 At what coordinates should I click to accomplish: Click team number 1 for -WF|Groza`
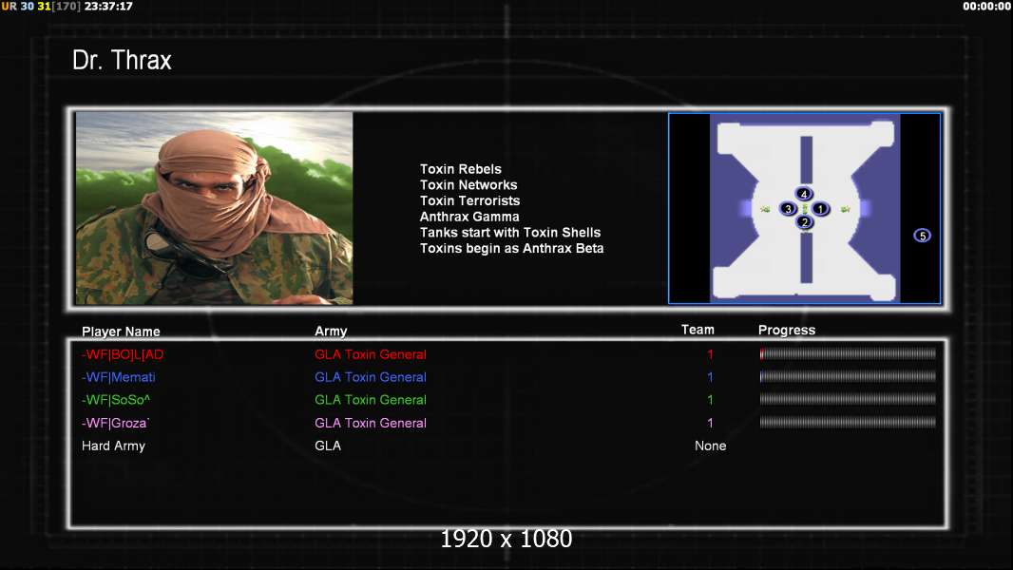(710, 423)
